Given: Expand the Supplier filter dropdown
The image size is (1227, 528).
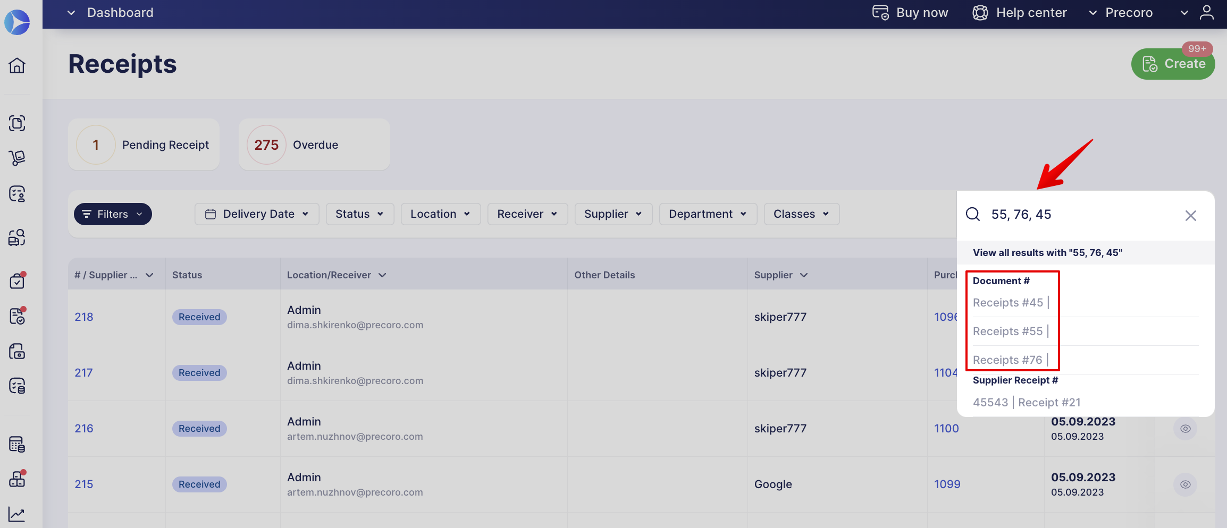Looking at the screenshot, I should (x=613, y=214).
